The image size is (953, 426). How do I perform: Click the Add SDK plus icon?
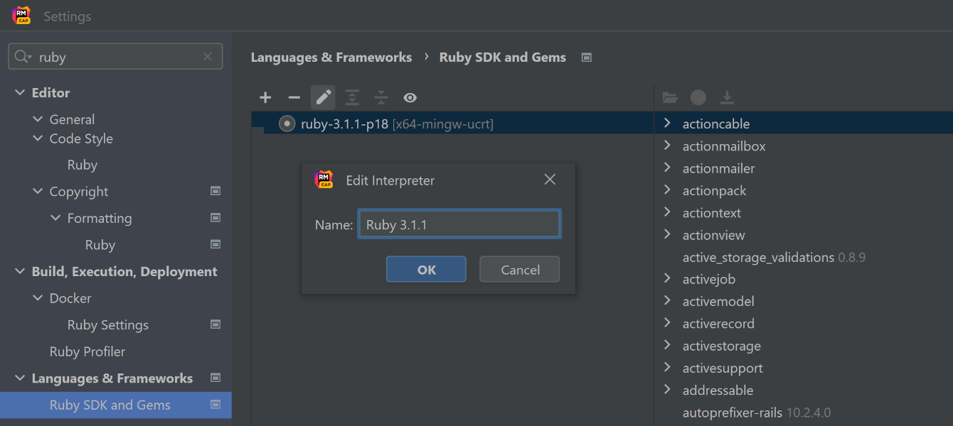[265, 98]
